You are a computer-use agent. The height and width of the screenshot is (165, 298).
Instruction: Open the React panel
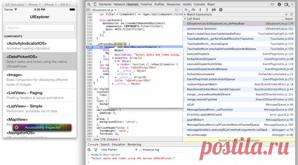(x=211, y=4)
